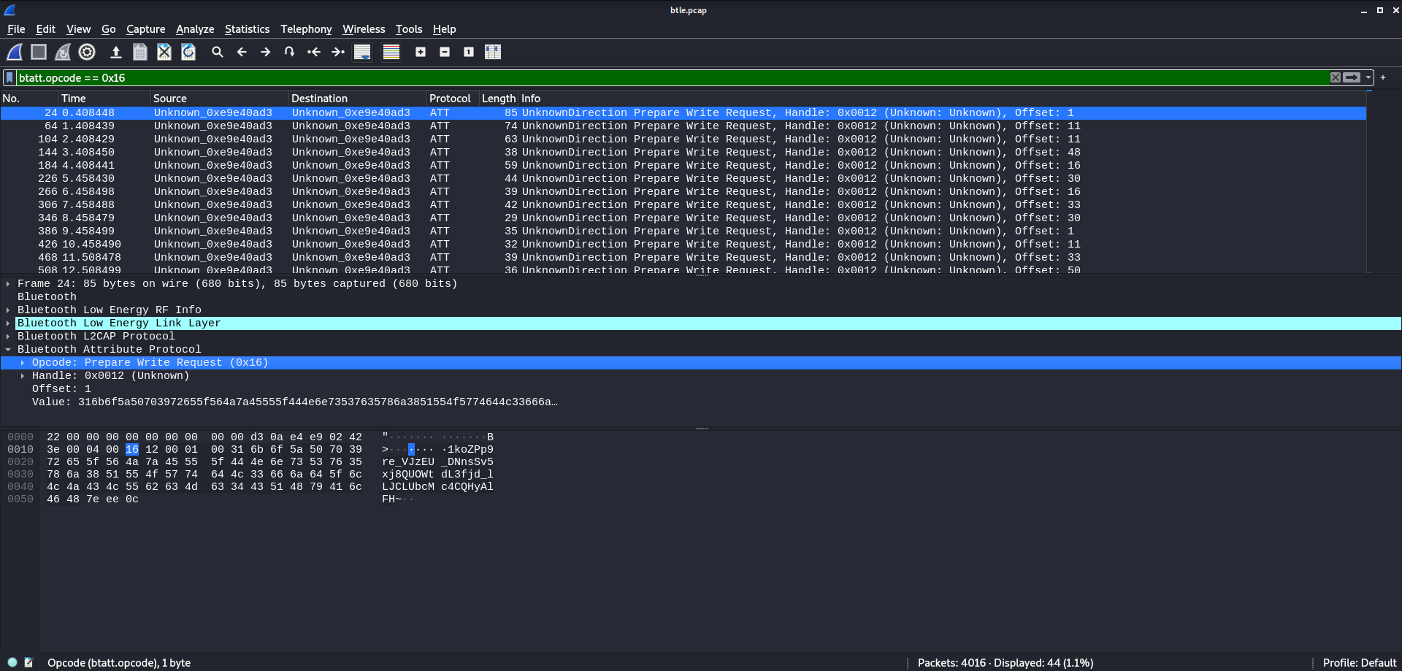This screenshot has width=1402, height=671.
Task: Open the Statistics menu
Action: pyautogui.click(x=247, y=29)
